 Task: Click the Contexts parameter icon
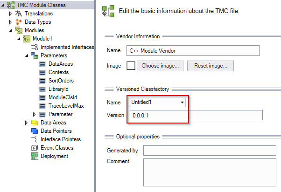coord(42,72)
